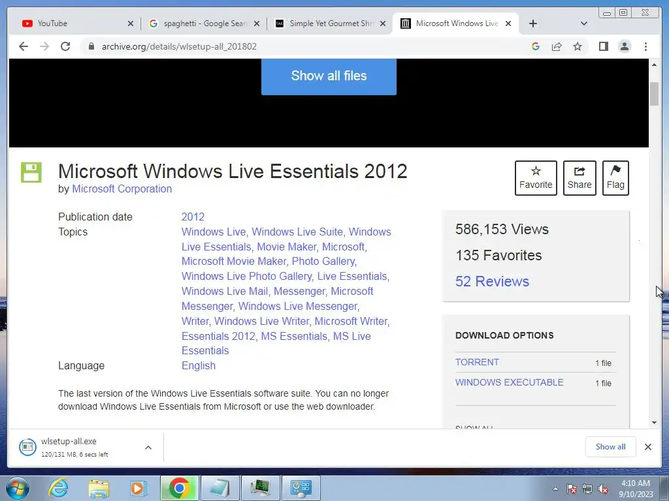Viewport: 669px width, 501px height.
Task: Click the Share button
Action: pyautogui.click(x=579, y=178)
